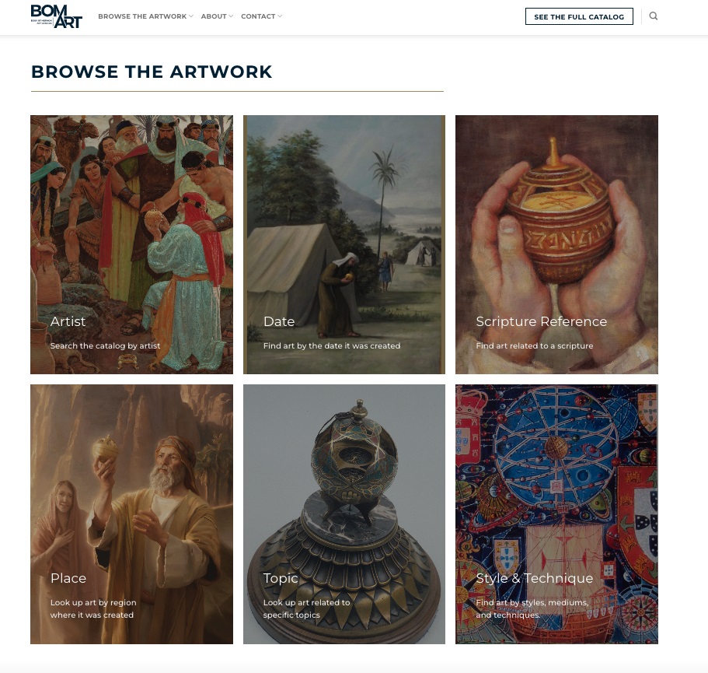Open the Style & Technique card
Screen dimensions: 708x673
point(556,514)
